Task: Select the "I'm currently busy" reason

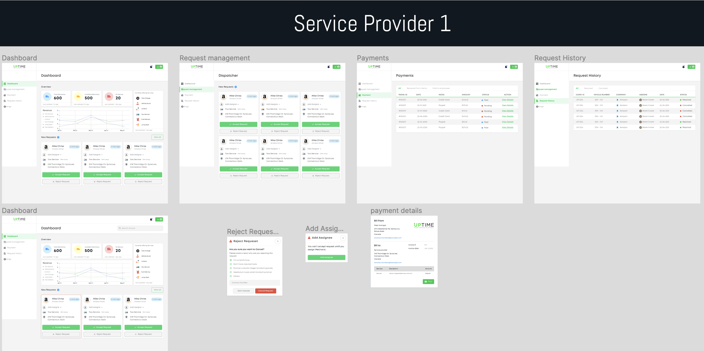Action: (x=231, y=260)
